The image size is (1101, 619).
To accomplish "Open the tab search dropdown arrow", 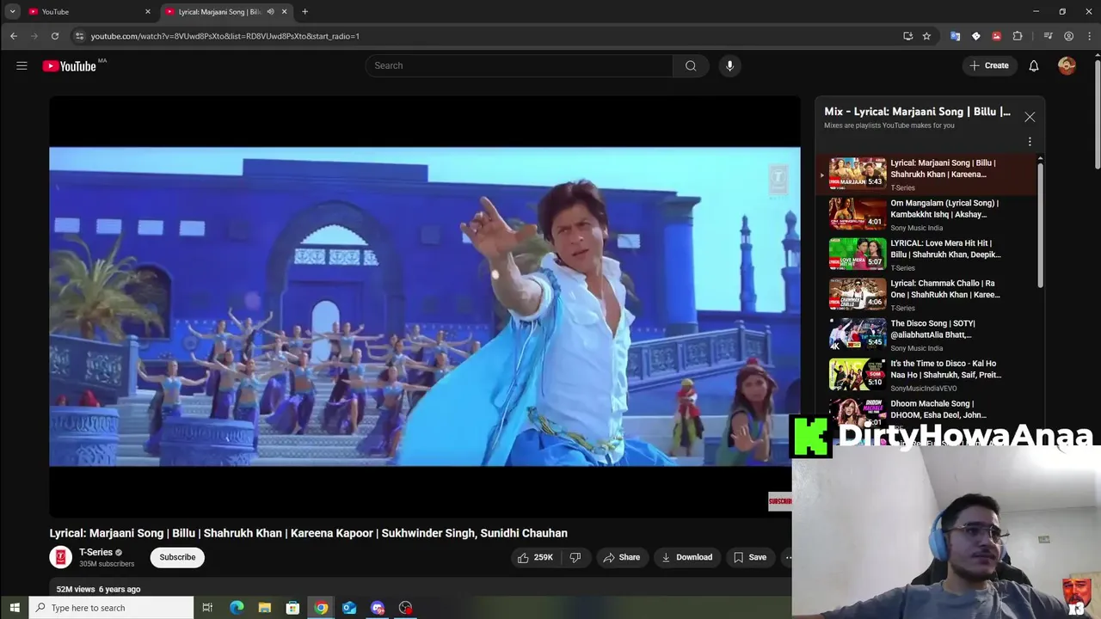I will click(x=12, y=11).
